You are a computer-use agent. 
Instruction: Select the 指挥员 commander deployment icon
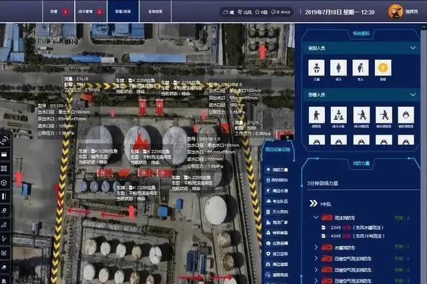pyautogui.click(x=316, y=115)
